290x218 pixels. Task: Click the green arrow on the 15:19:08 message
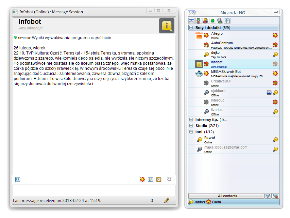15,37
